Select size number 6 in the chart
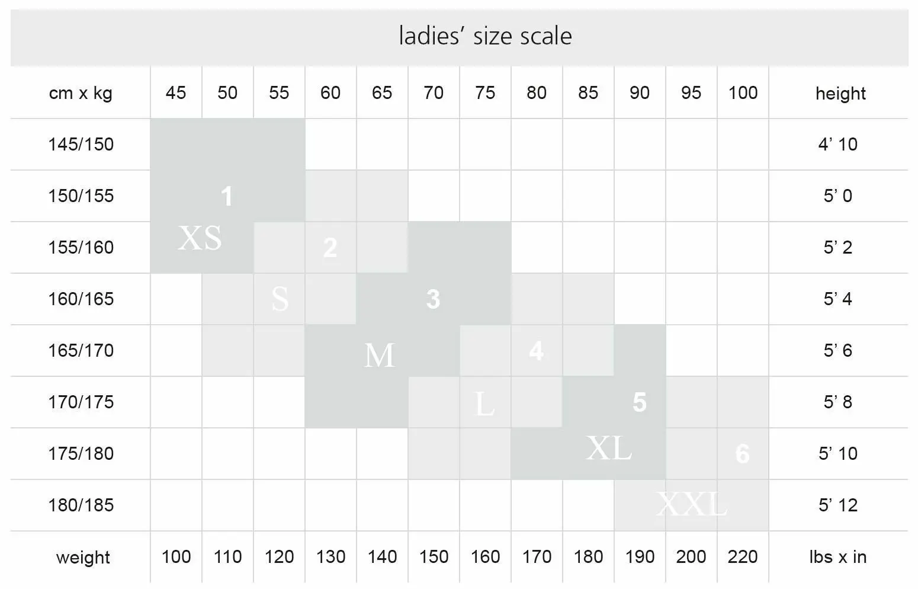This screenshot has width=918, height=589. 742,454
